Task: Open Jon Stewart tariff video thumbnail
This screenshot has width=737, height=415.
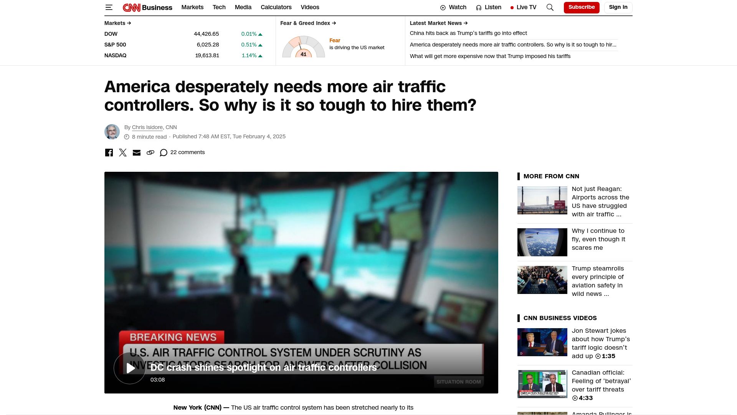Action: (x=542, y=342)
